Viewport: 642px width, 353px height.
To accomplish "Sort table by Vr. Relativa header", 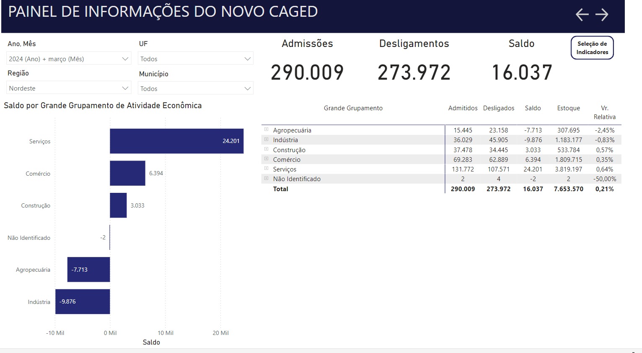I will click(x=605, y=112).
